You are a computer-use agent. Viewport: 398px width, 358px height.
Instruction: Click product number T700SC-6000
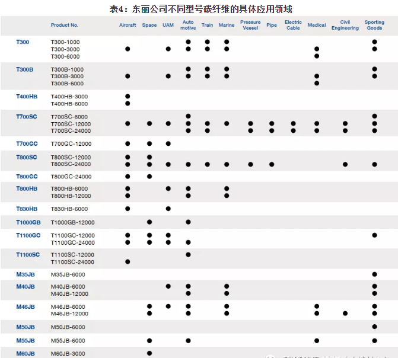(69, 117)
